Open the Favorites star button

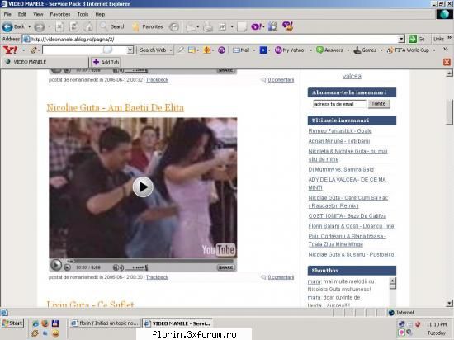point(148,26)
